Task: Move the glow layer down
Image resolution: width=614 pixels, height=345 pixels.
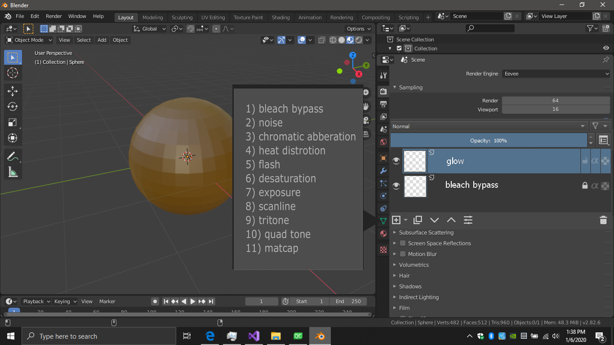Action: pos(434,220)
